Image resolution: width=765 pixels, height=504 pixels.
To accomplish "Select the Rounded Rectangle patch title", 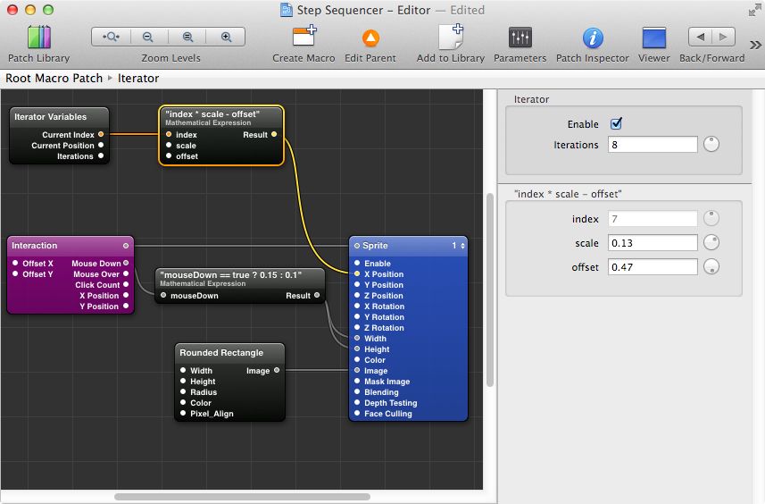I will coord(221,353).
